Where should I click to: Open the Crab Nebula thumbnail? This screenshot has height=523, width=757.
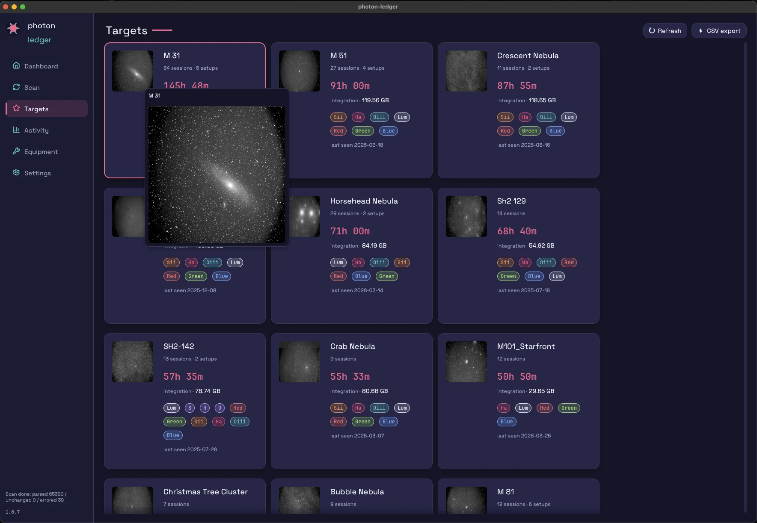300,362
